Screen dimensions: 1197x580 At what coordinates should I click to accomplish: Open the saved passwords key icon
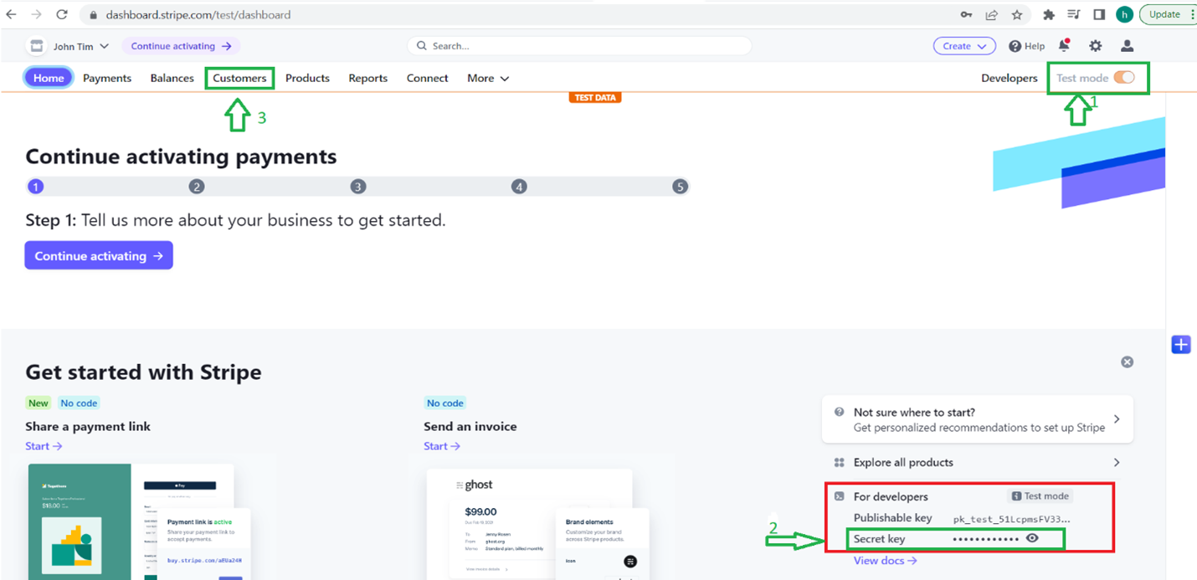pyautogui.click(x=966, y=15)
